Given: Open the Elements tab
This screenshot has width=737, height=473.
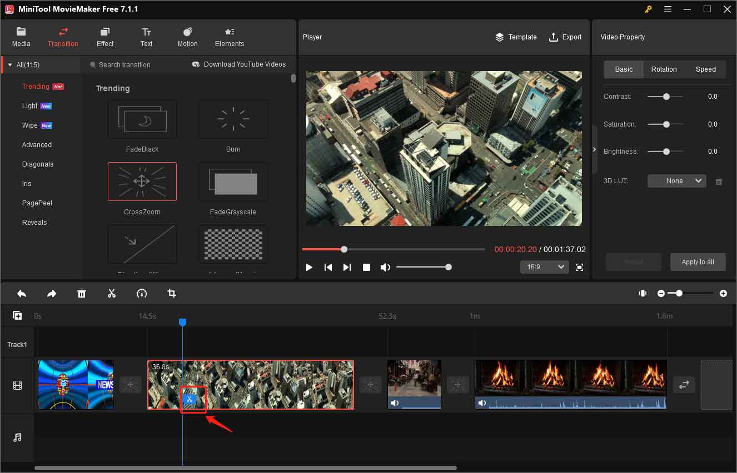Looking at the screenshot, I should (230, 37).
